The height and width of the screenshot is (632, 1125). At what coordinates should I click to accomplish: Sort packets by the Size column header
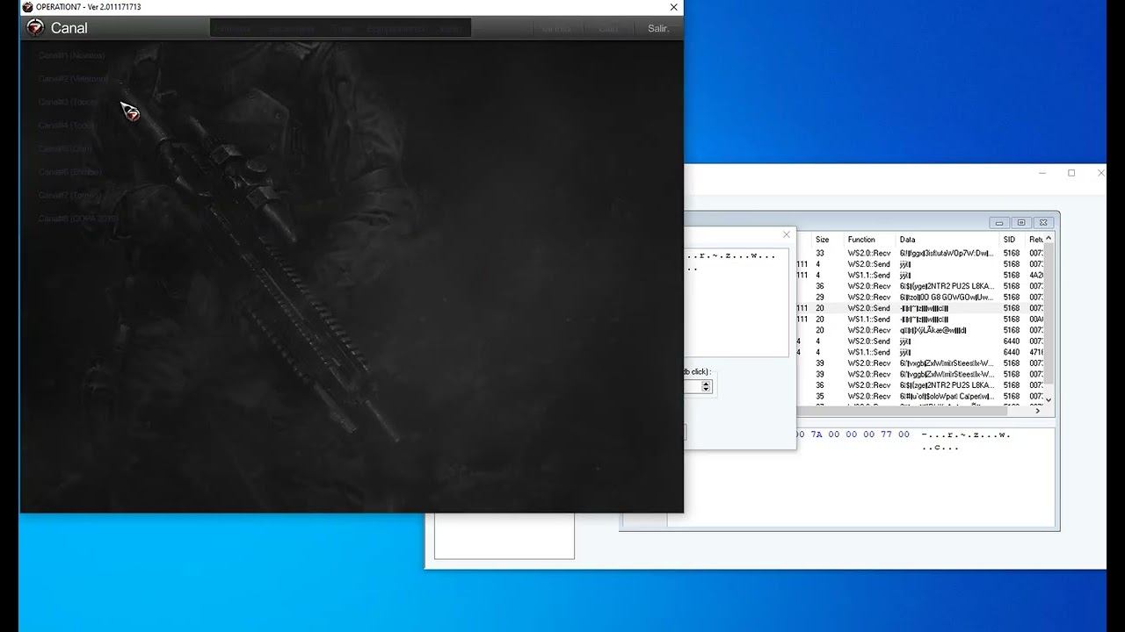pyautogui.click(x=826, y=240)
